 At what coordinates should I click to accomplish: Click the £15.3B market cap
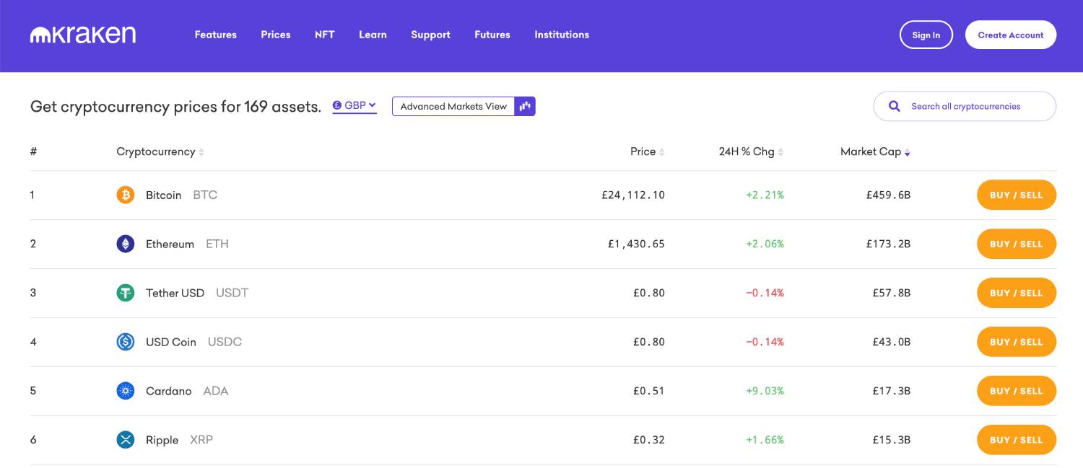coord(892,440)
